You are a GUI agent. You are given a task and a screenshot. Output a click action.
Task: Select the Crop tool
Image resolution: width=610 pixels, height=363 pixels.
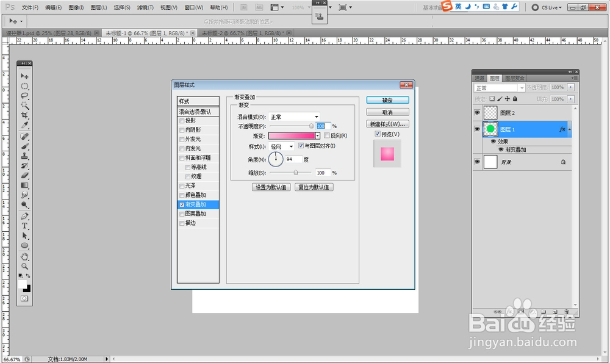24,115
